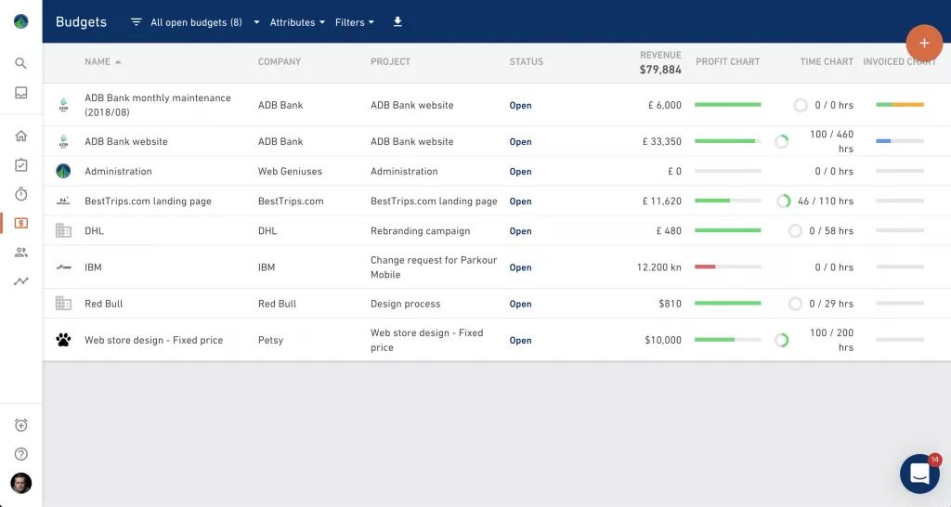Click the PROJECT column header
951x507 pixels.
pos(390,62)
